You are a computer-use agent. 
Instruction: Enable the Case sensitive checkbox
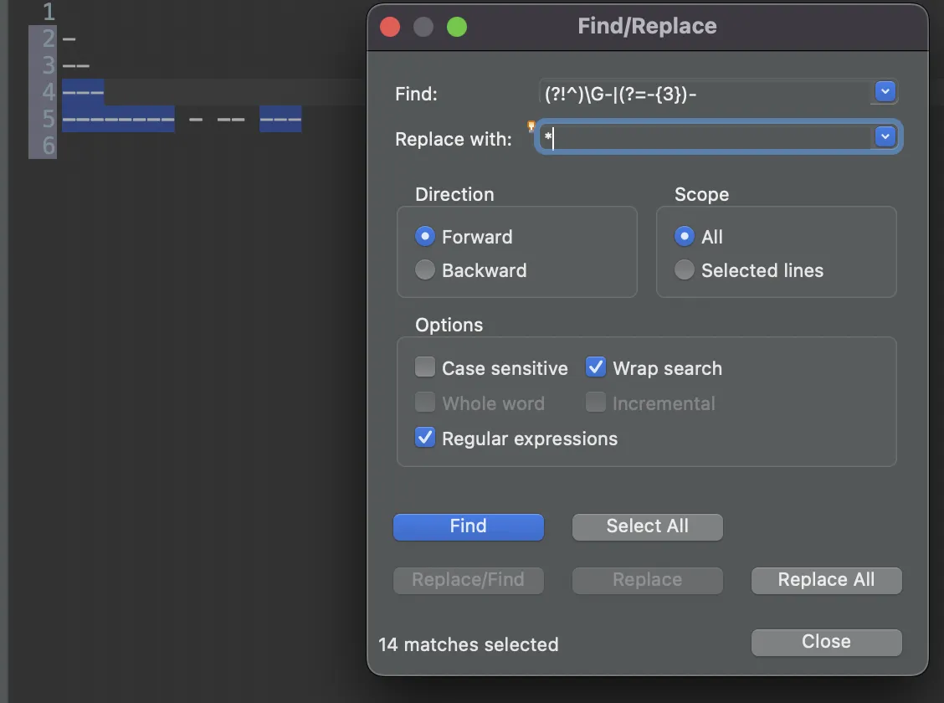point(425,368)
